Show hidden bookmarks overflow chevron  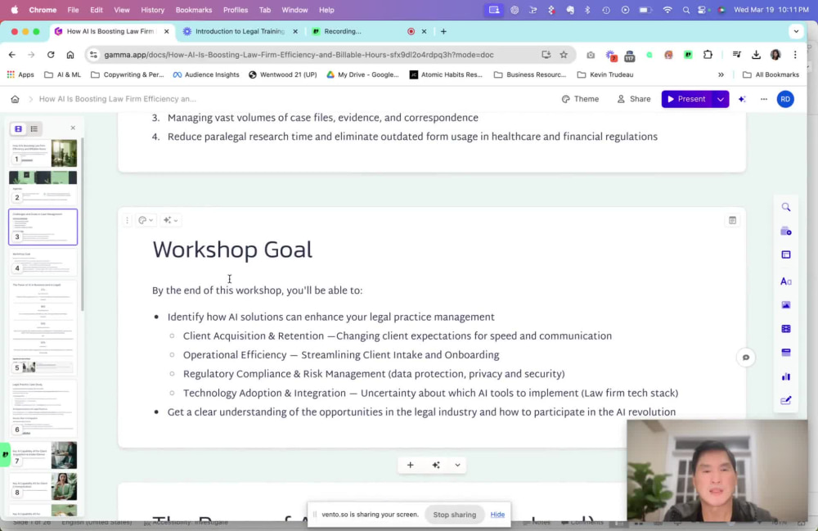click(x=721, y=74)
